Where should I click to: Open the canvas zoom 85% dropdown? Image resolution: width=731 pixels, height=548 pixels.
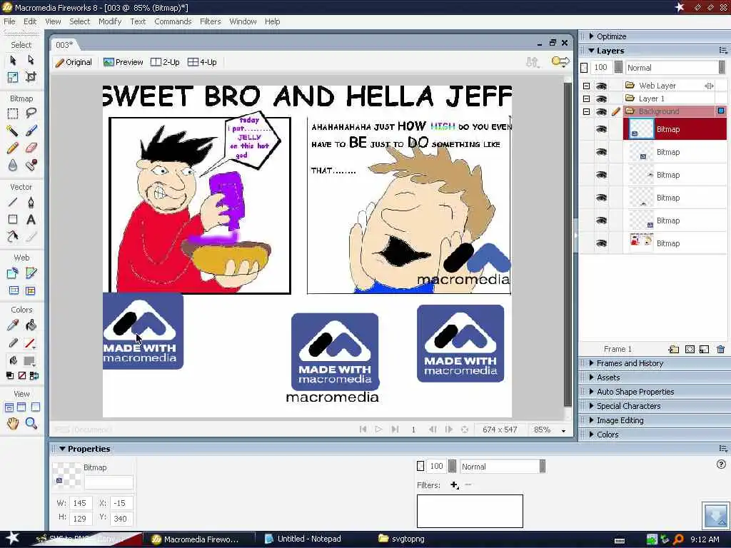click(x=564, y=430)
